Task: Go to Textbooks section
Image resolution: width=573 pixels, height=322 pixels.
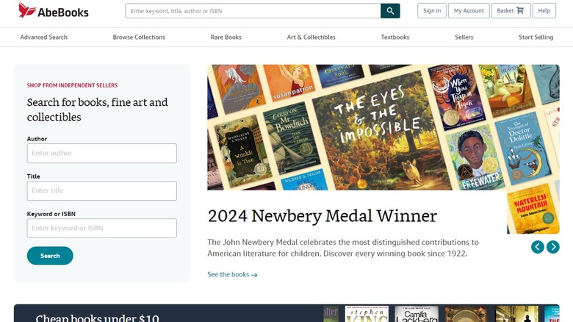Action: tap(395, 37)
